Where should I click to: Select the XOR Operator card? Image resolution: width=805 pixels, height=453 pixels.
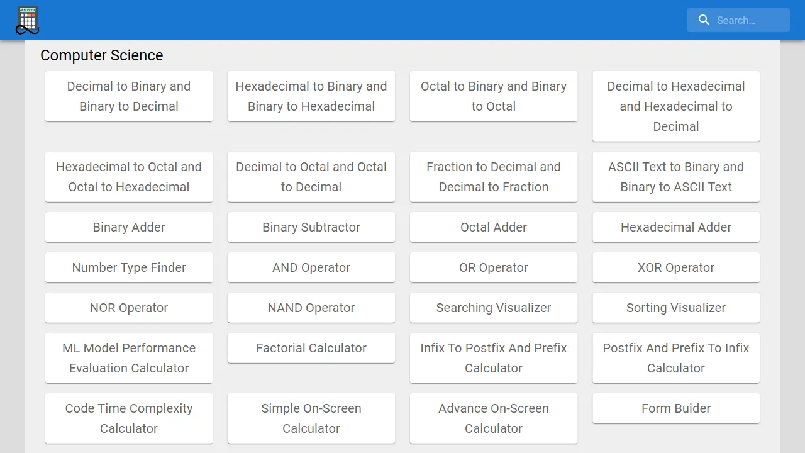pyautogui.click(x=676, y=267)
